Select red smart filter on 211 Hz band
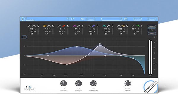 [x=64, y=26]
